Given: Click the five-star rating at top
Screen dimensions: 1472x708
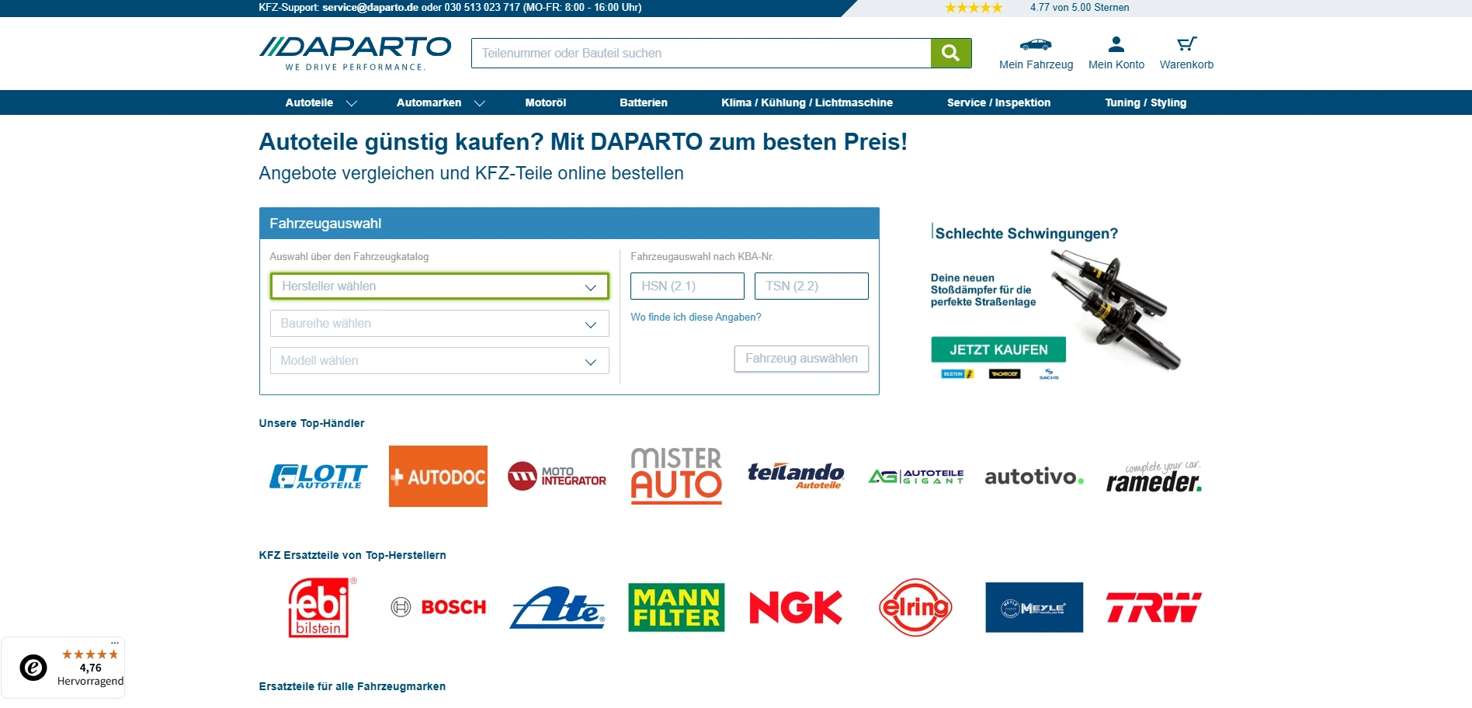Looking at the screenshot, I should click(x=974, y=8).
